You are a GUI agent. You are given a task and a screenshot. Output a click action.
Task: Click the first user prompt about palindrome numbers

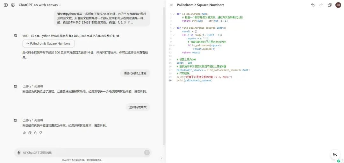[x=102, y=18]
